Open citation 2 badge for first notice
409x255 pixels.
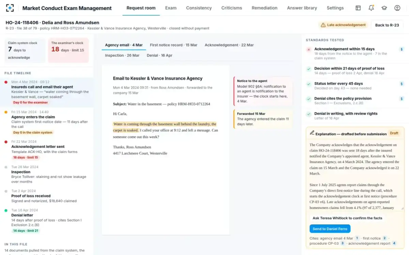pos(384,238)
